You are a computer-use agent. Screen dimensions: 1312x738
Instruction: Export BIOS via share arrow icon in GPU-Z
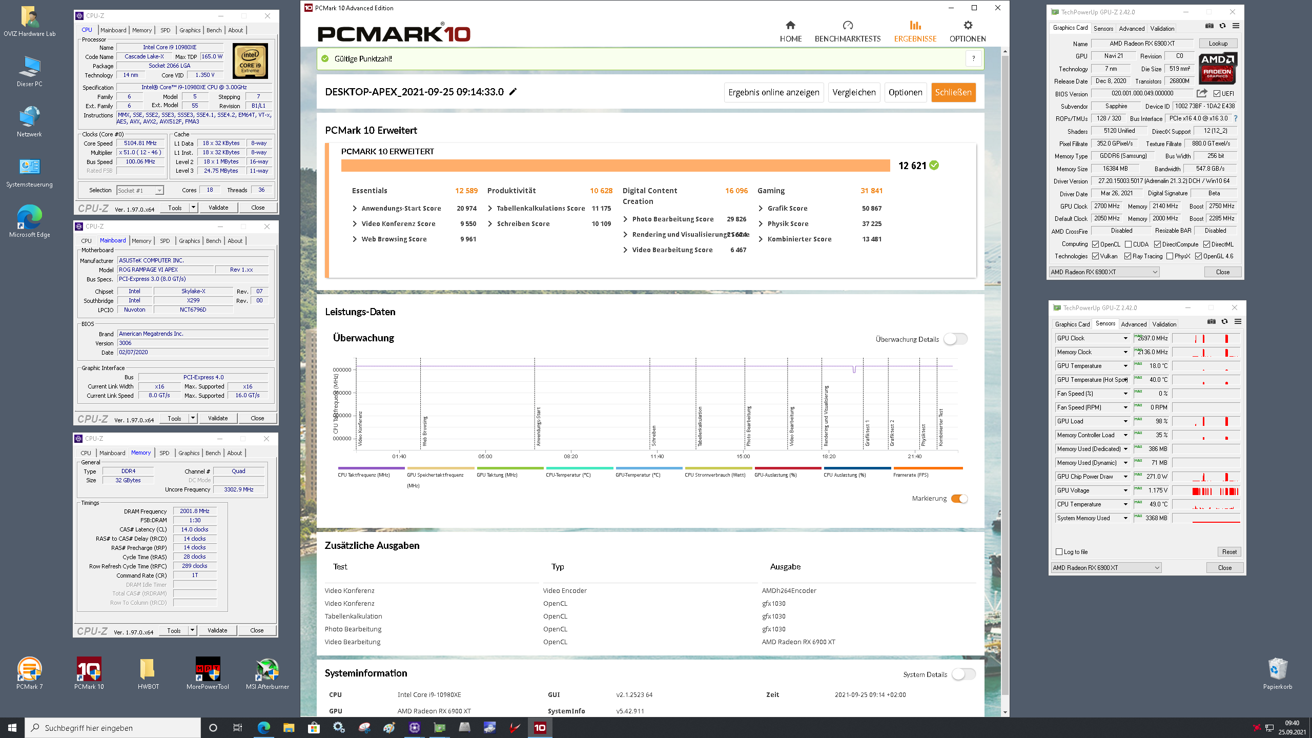coord(1202,93)
